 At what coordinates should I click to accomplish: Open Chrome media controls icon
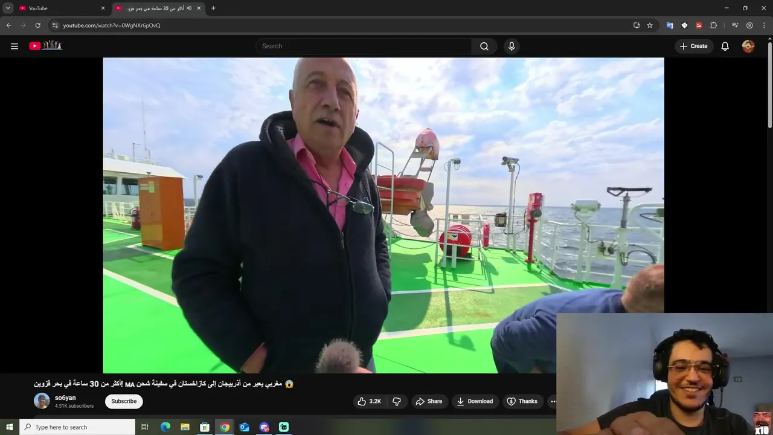pyautogui.click(x=735, y=25)
